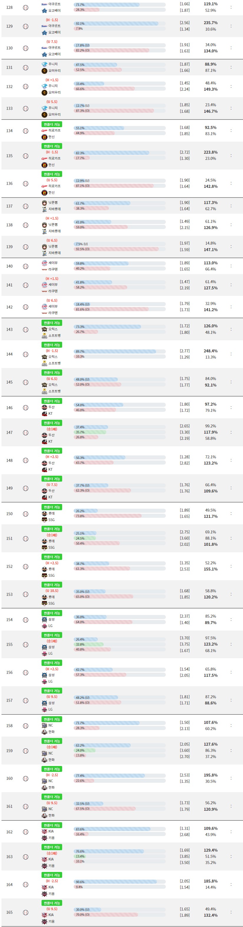Image resolution: width=243 pixels, height=927 pixels.
Task: Click the 한화 team logo in row 158
Action: pos(44,732)
